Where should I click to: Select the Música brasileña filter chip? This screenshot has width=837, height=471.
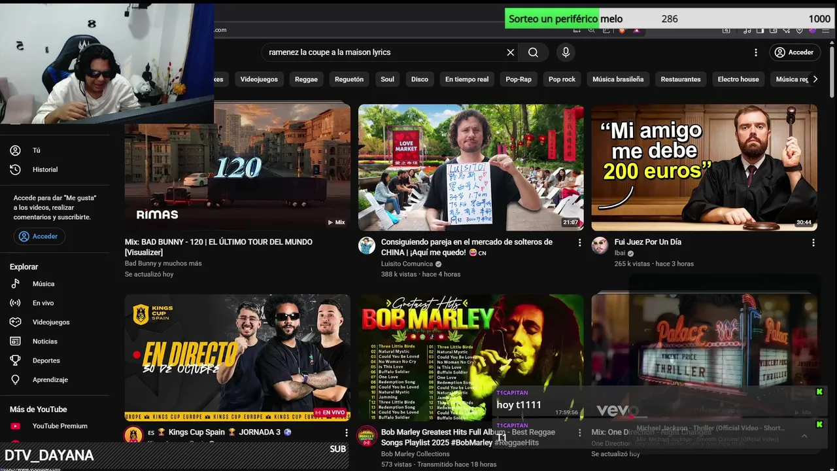point(618,79)
